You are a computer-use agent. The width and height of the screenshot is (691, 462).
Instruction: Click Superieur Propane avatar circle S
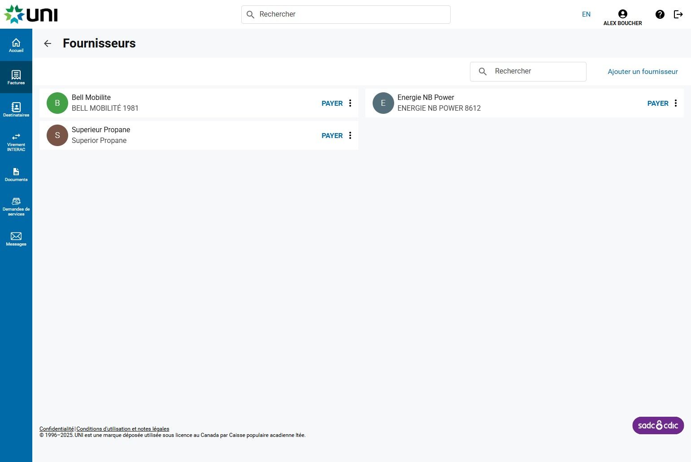click(57, 135)
